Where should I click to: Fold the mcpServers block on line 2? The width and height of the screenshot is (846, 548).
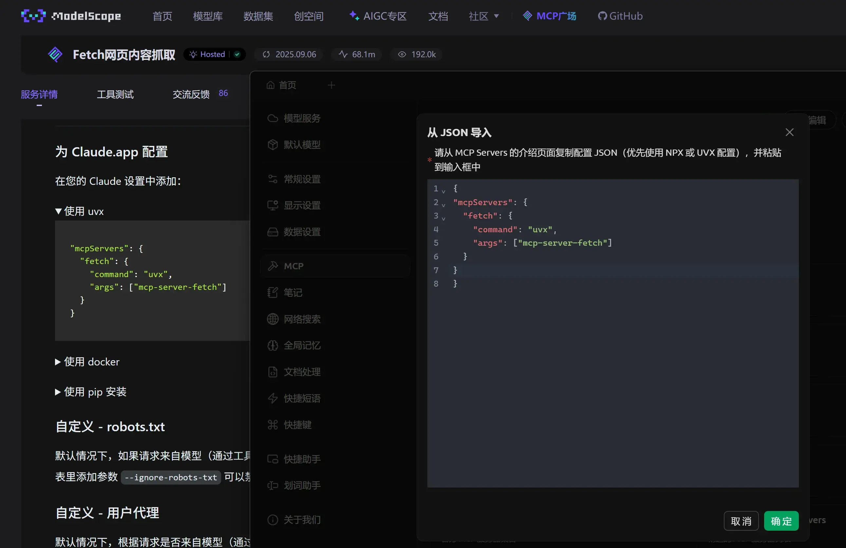pos(443,205)
